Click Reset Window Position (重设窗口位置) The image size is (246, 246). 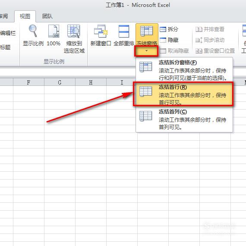tap(215, 51)
